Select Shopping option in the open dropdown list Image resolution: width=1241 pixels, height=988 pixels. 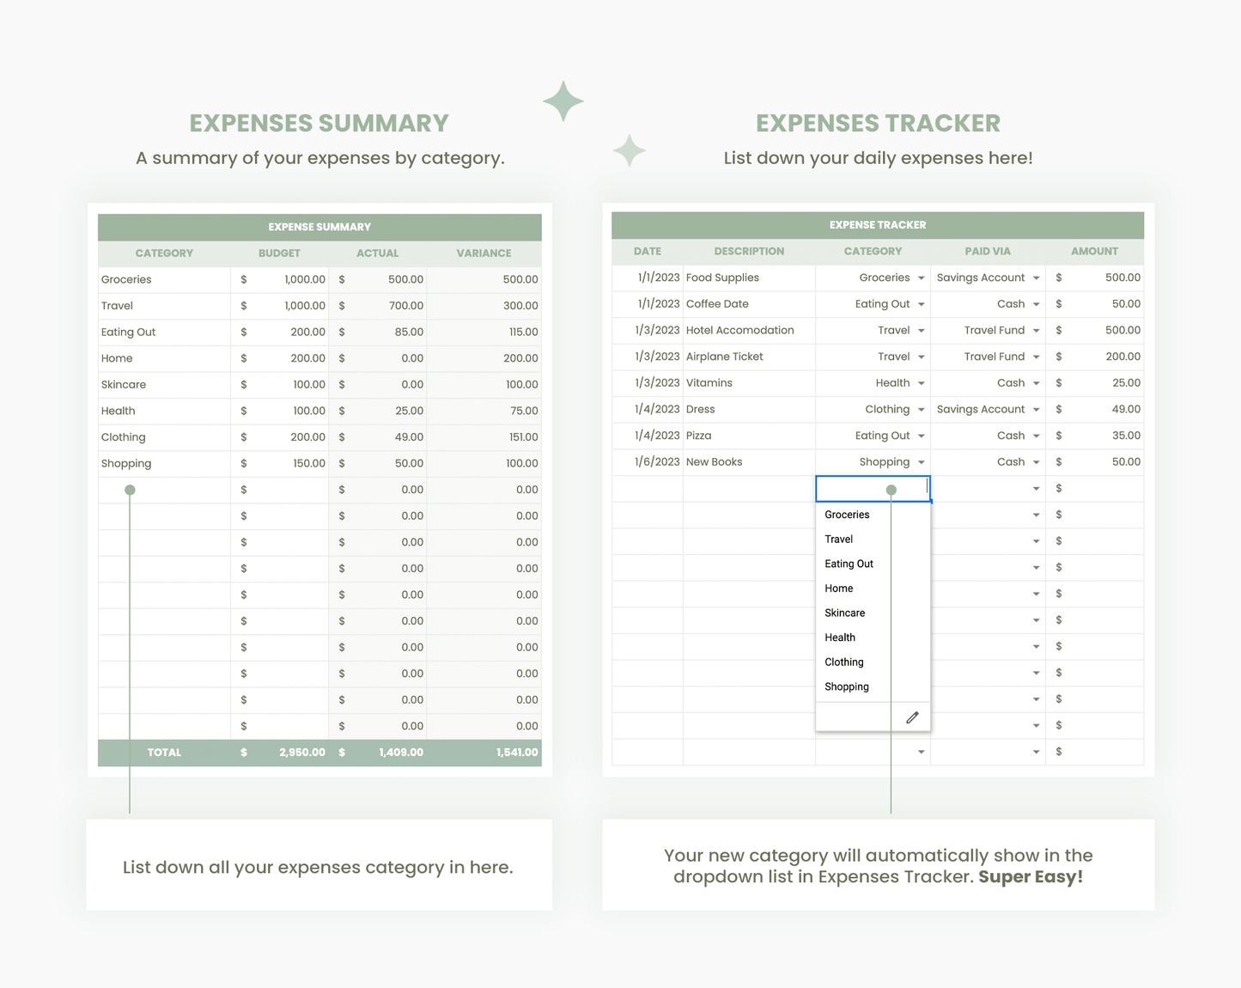coord(846,686)
